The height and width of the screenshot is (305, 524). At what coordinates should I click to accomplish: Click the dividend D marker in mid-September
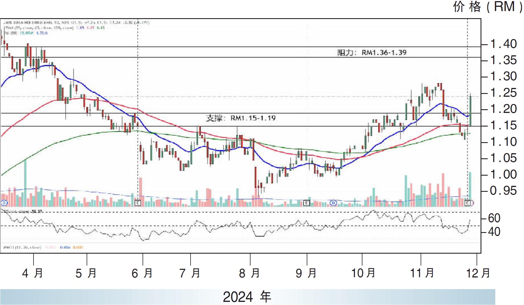tap(334, 203)
